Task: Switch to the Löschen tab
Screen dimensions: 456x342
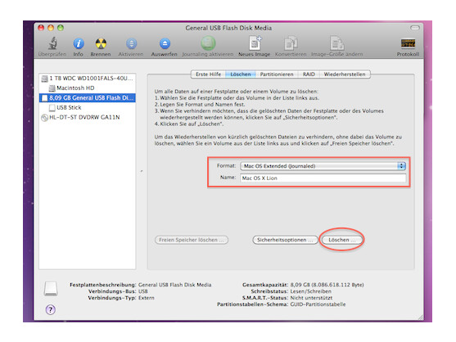Action: click(x=241, y=74)
